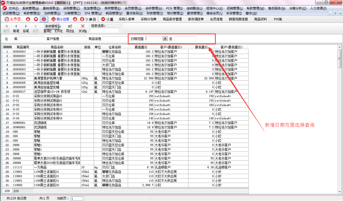Open the 文件(F) menu
Image resolution: width=343 pixels, height=201 pixels.
coord(13,8)
